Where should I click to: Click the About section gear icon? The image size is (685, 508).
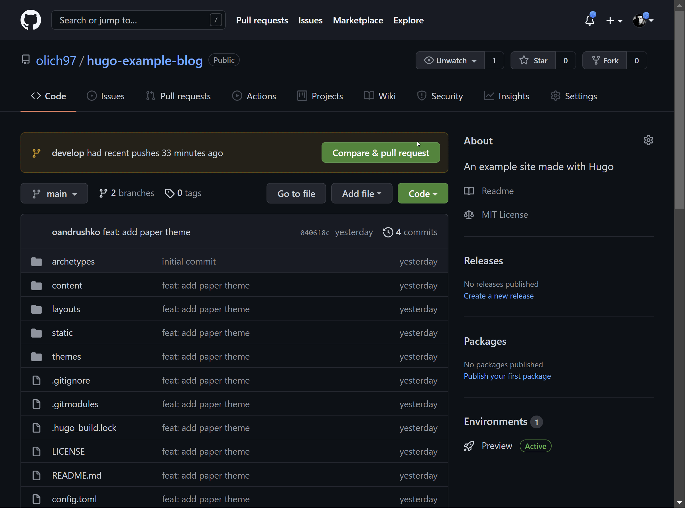648,140
